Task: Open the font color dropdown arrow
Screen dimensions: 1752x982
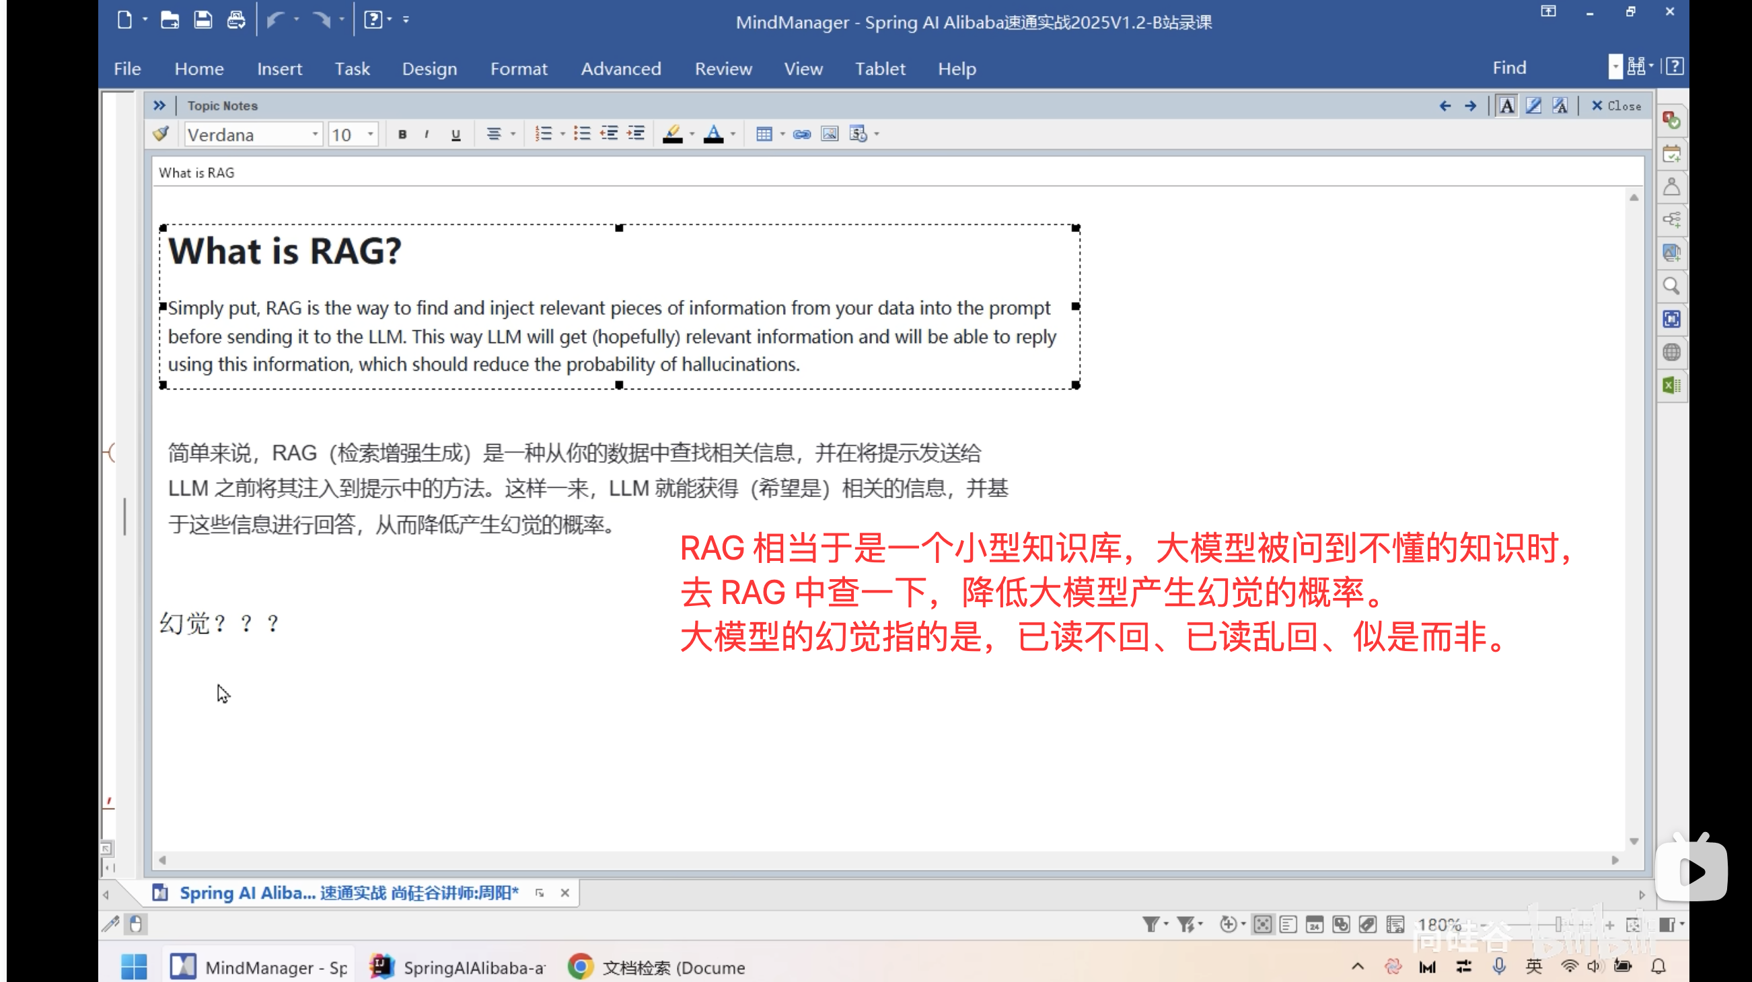Action: click(x=731, y=134)
